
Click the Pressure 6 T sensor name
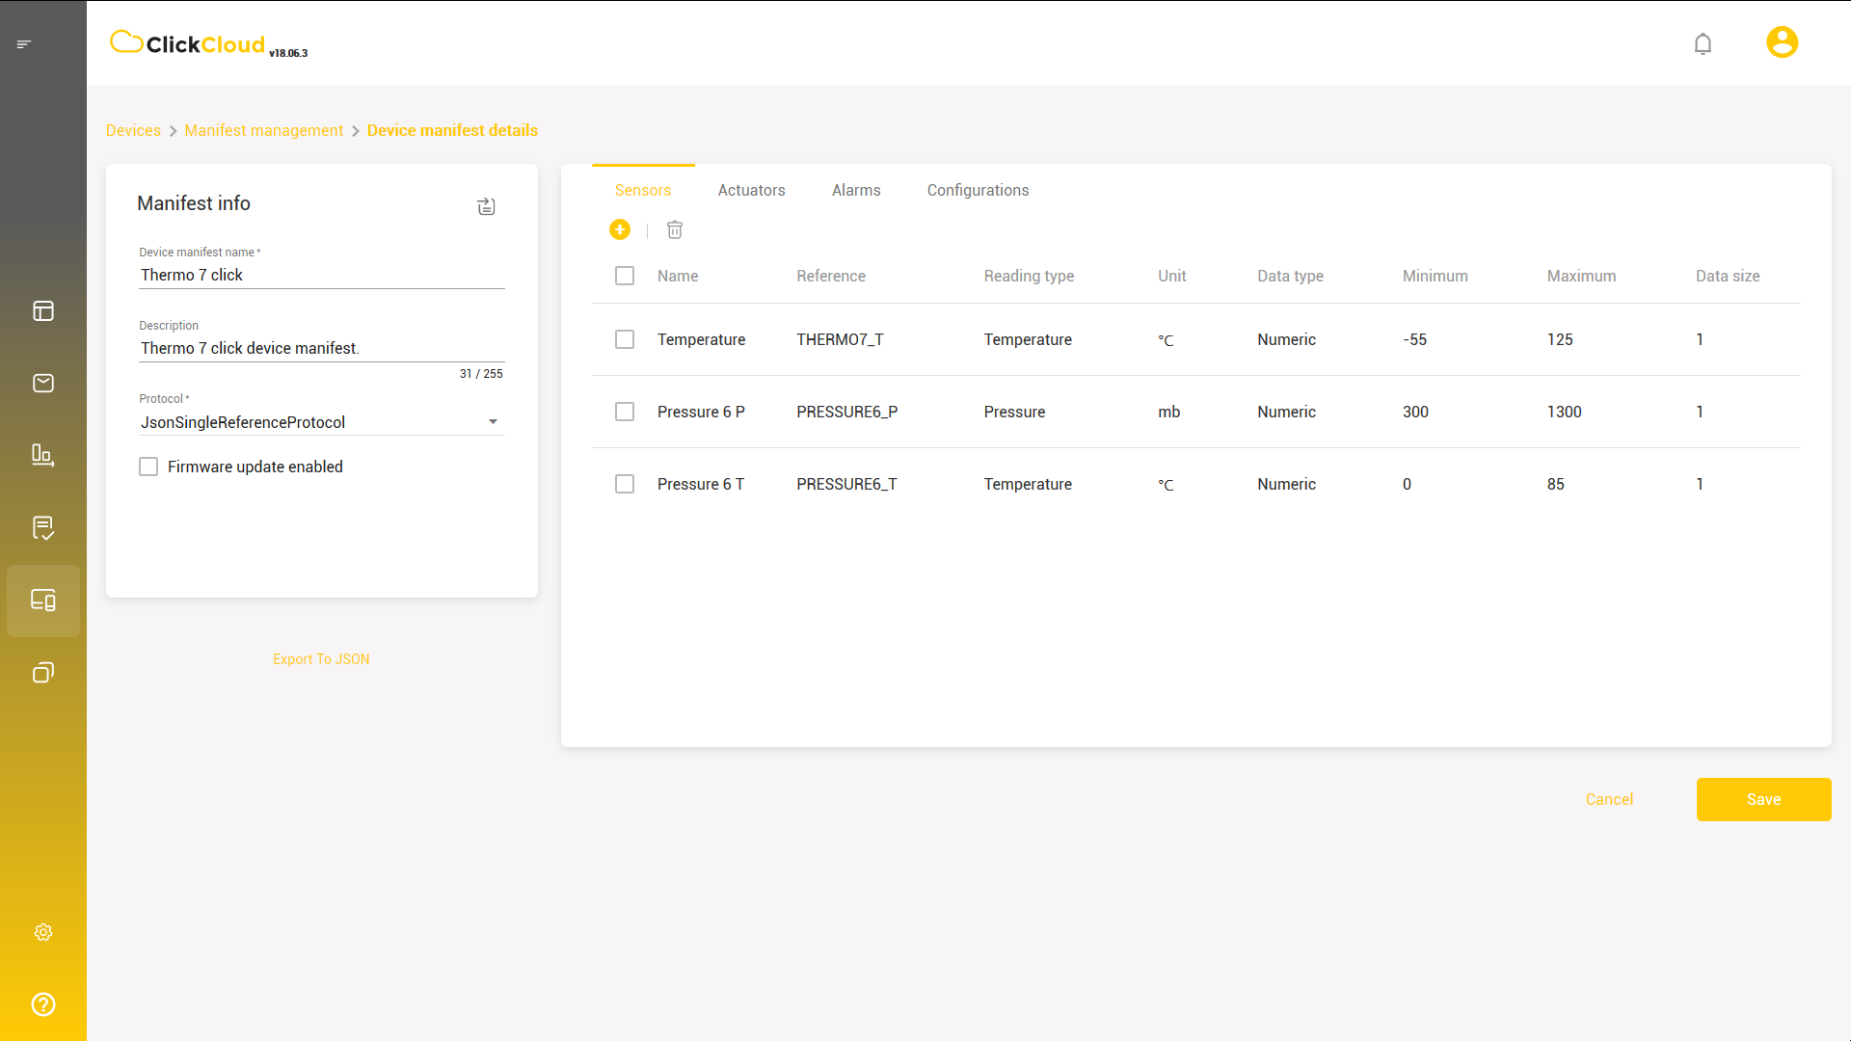point(701,484)
